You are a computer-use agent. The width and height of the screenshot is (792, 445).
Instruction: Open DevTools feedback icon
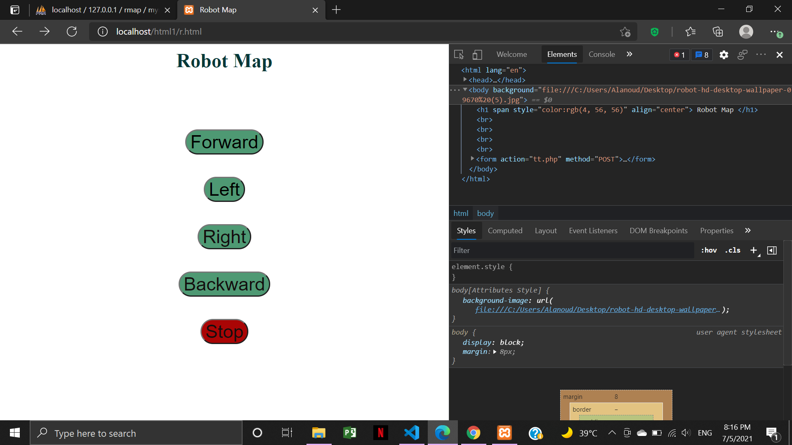[x=742, y=55]
